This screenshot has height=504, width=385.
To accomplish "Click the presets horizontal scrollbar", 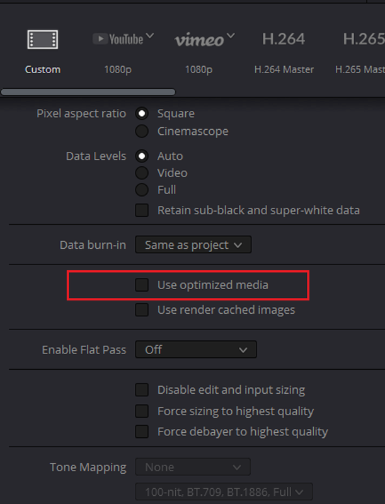I will [x=88, y=92].
